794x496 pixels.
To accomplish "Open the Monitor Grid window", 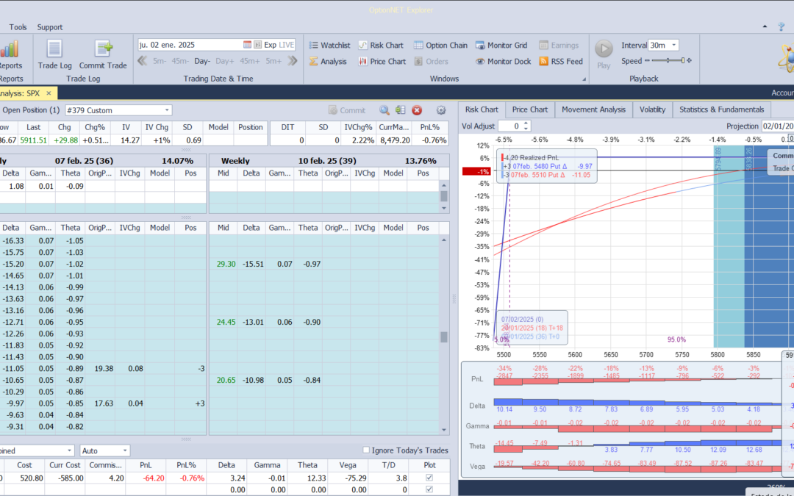I will (x=501, y=46).
